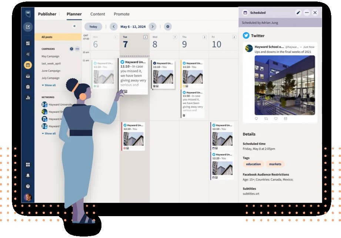Open the clipboard Assignments icon in the sidebar
This screenshot has height=238, width=341.
tap(28, 87)
